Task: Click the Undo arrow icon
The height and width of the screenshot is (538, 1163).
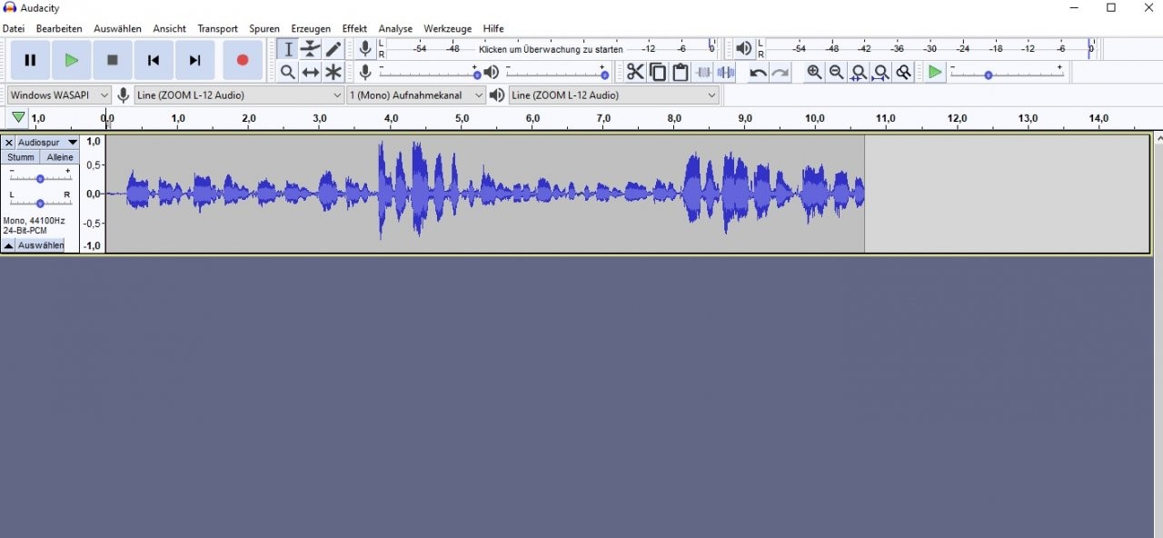Action: tap(758, 73)
